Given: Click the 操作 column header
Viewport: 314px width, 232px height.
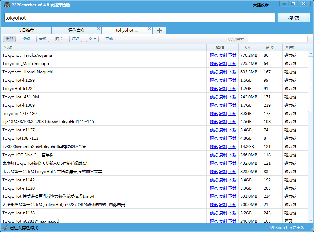Looking at the screenshot, I should point(223,47).
